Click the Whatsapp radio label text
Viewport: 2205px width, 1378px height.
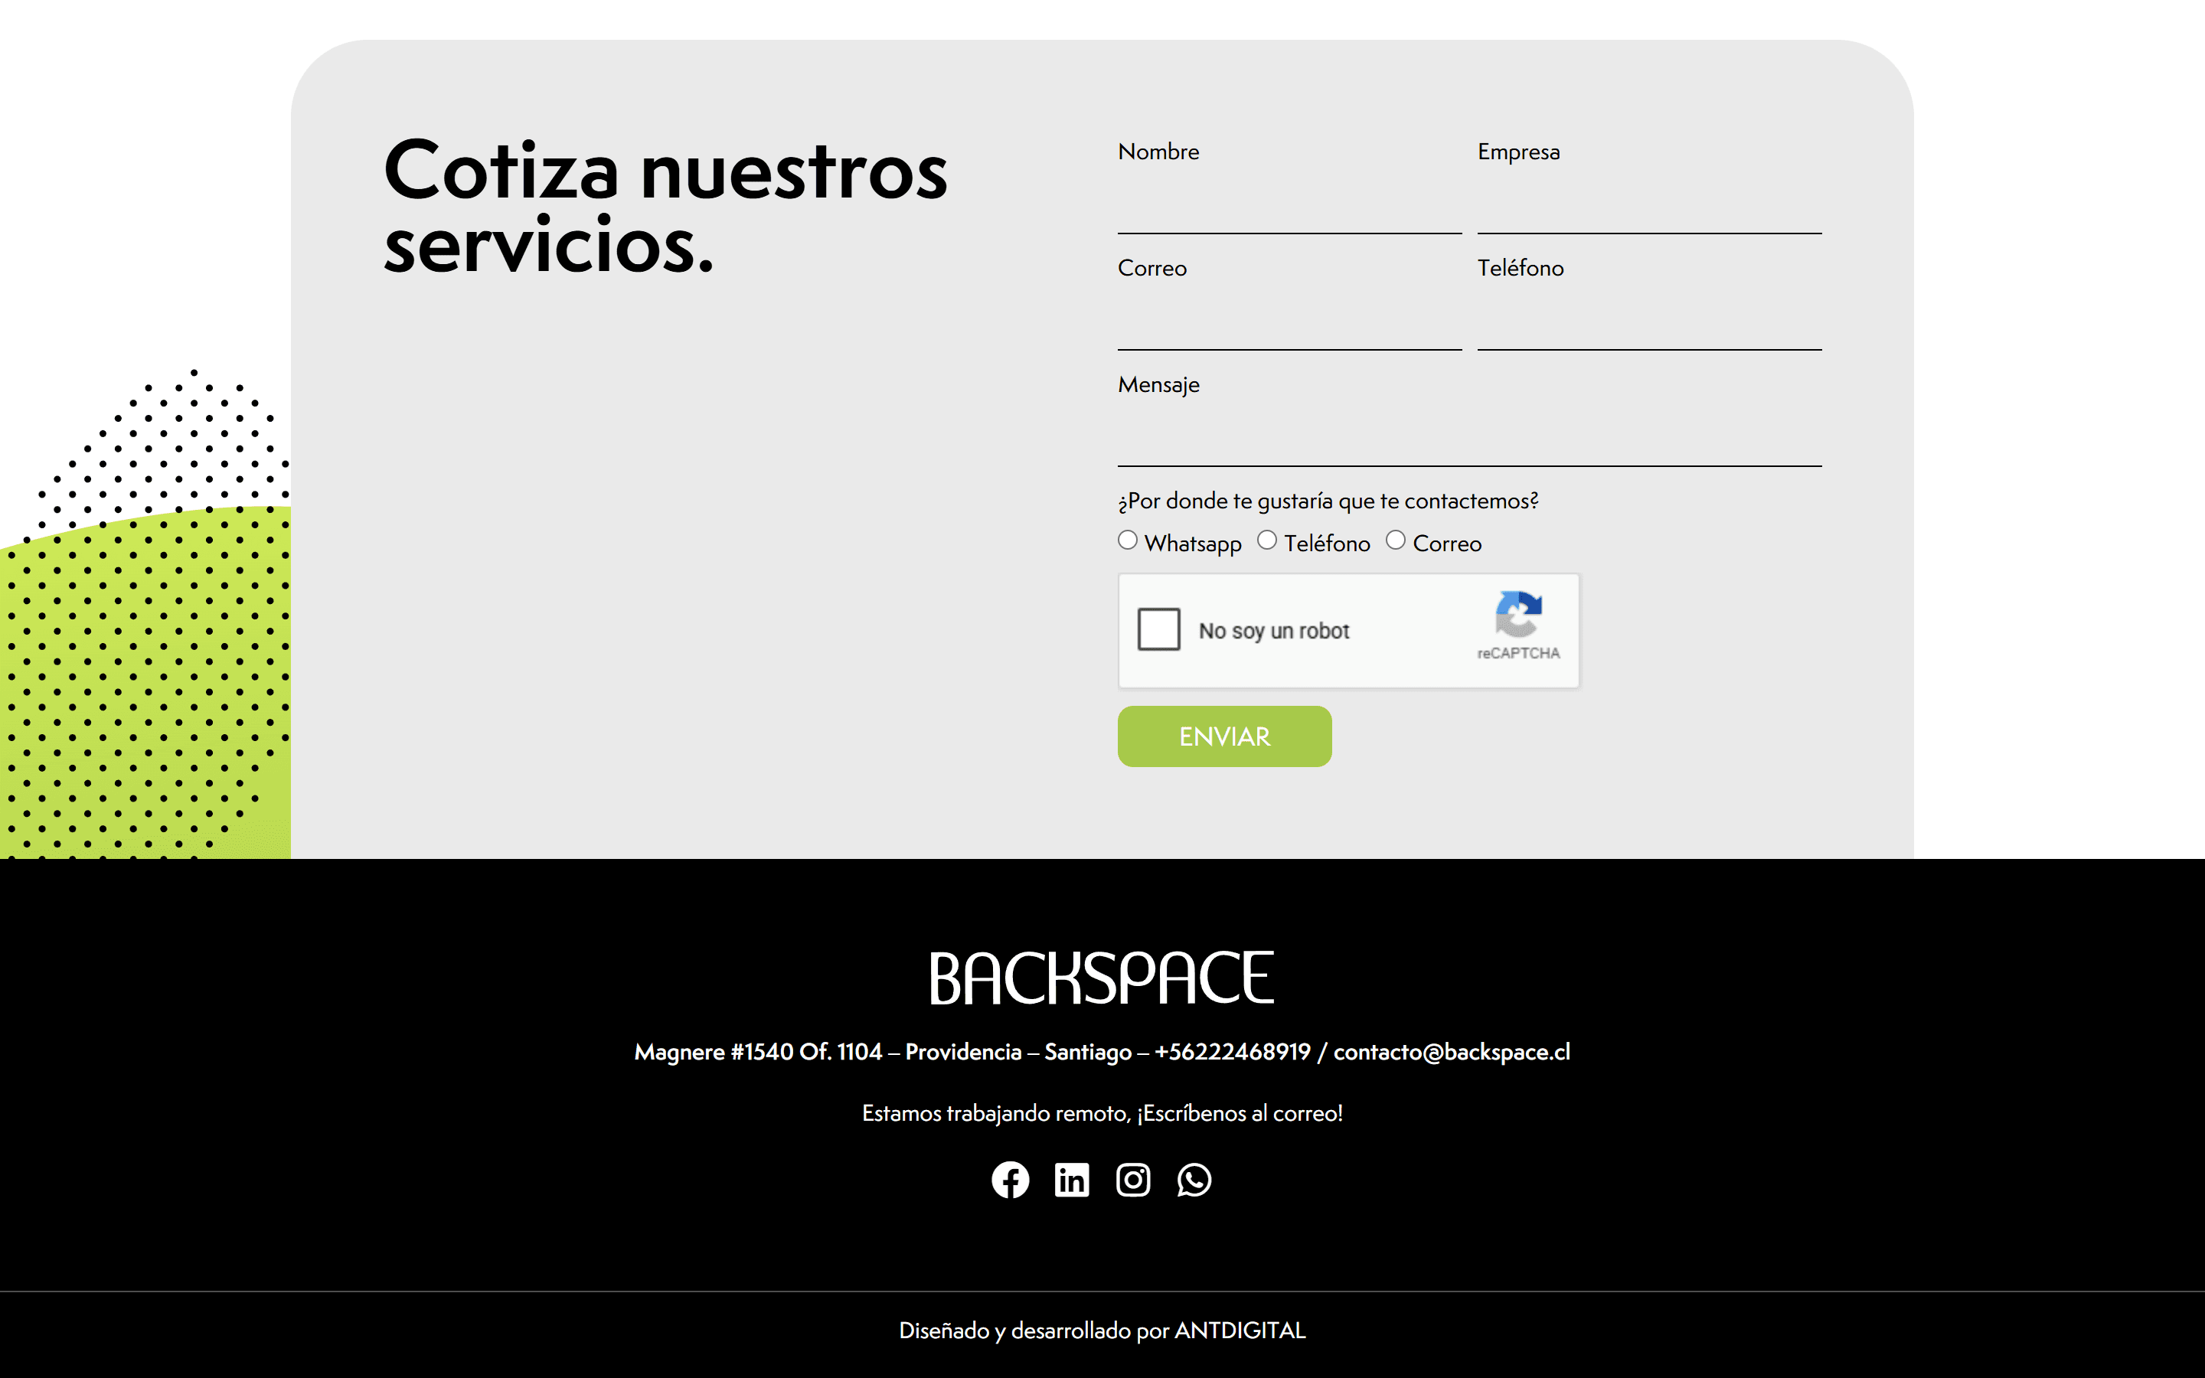tap(1193, 544)
